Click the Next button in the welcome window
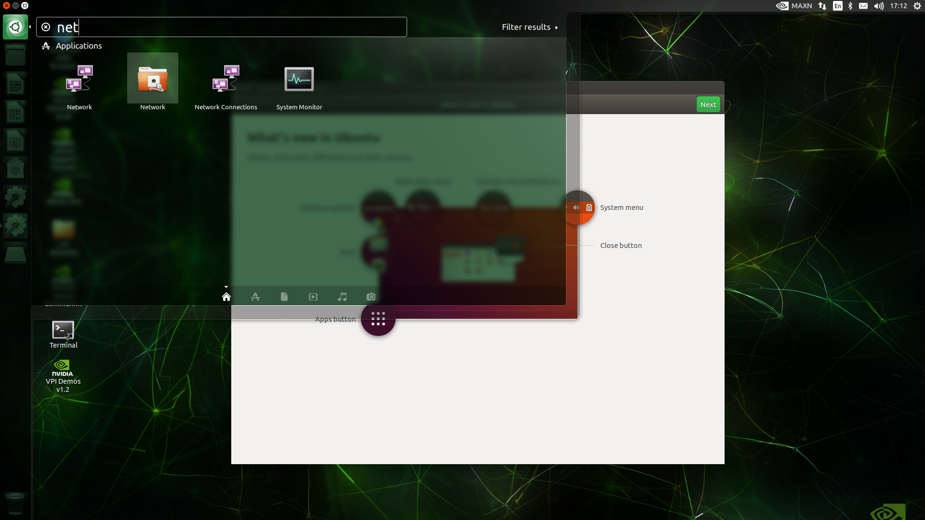The image size is (925, 520). [x=708, y=104]
